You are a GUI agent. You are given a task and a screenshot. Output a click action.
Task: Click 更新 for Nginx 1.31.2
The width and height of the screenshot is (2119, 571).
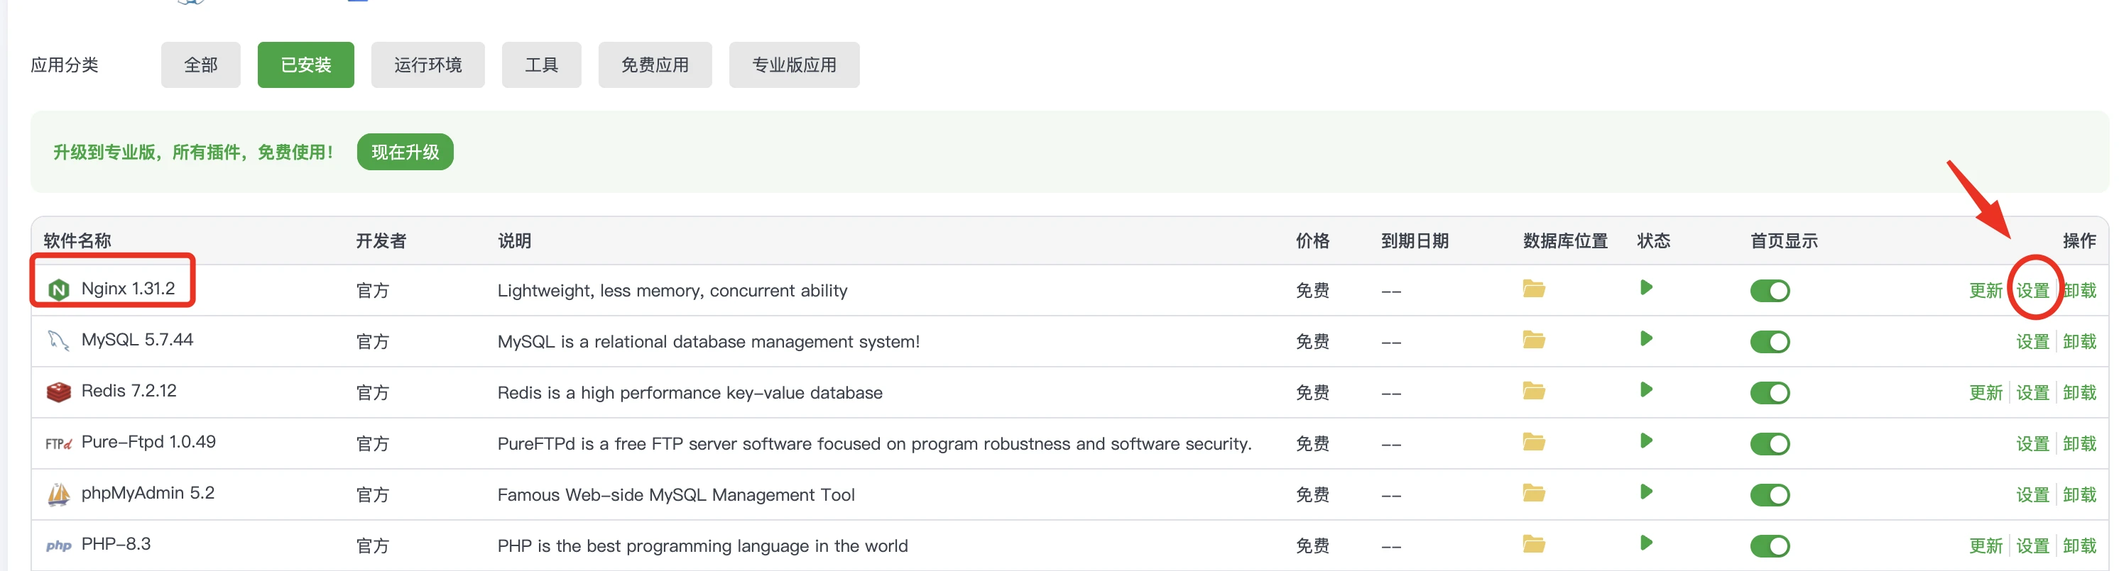pos(1985,291)
